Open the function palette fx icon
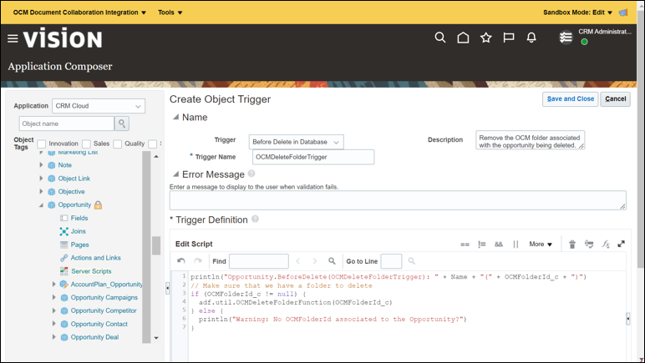645x363 pixels. tap(606, 244)
